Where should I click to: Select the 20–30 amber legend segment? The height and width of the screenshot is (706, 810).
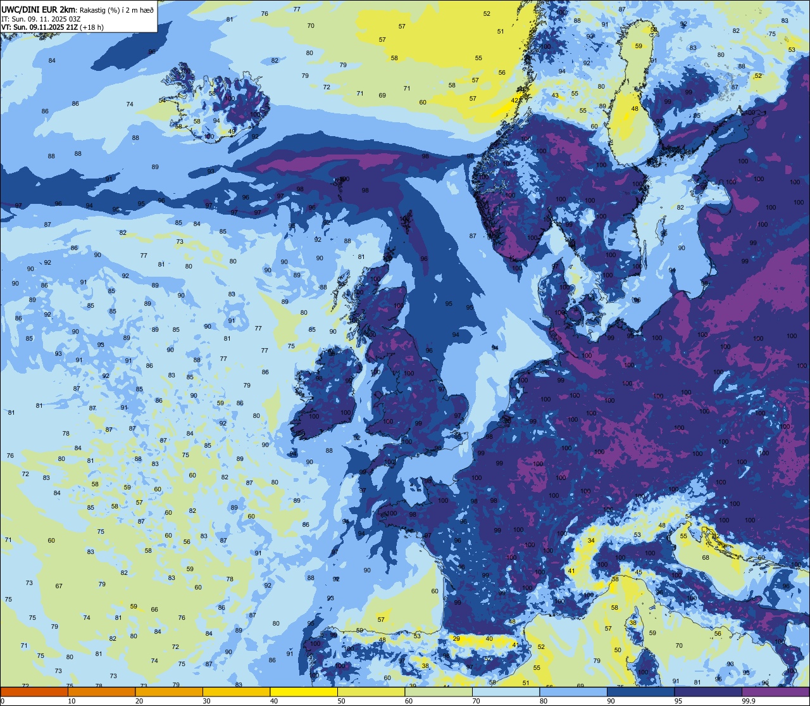169,691
